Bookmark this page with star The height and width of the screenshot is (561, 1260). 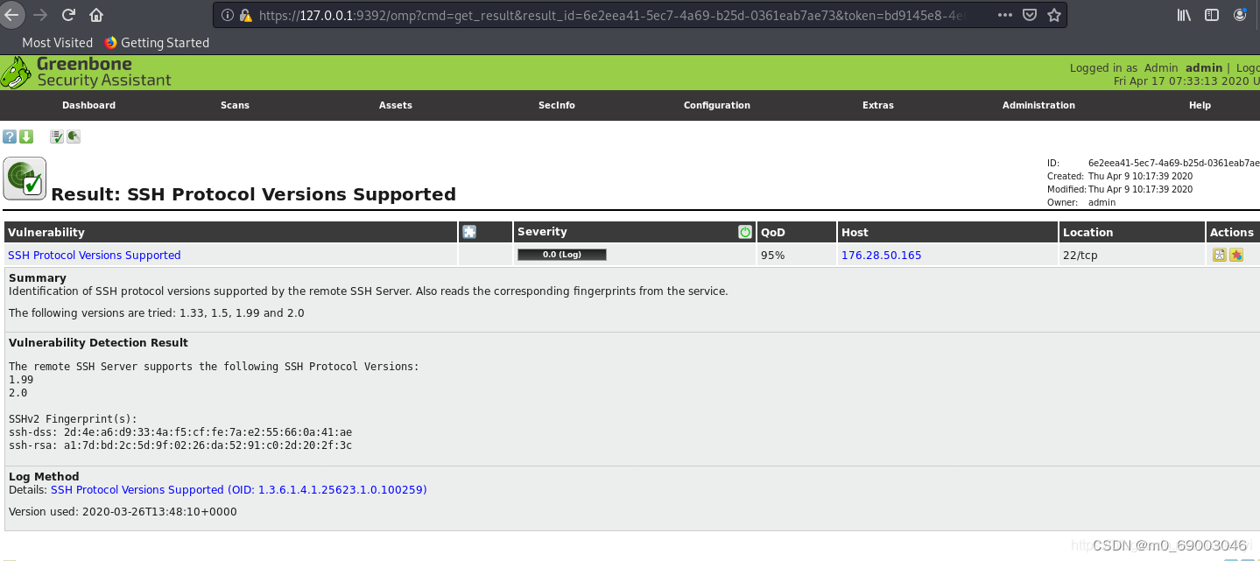1054,15
